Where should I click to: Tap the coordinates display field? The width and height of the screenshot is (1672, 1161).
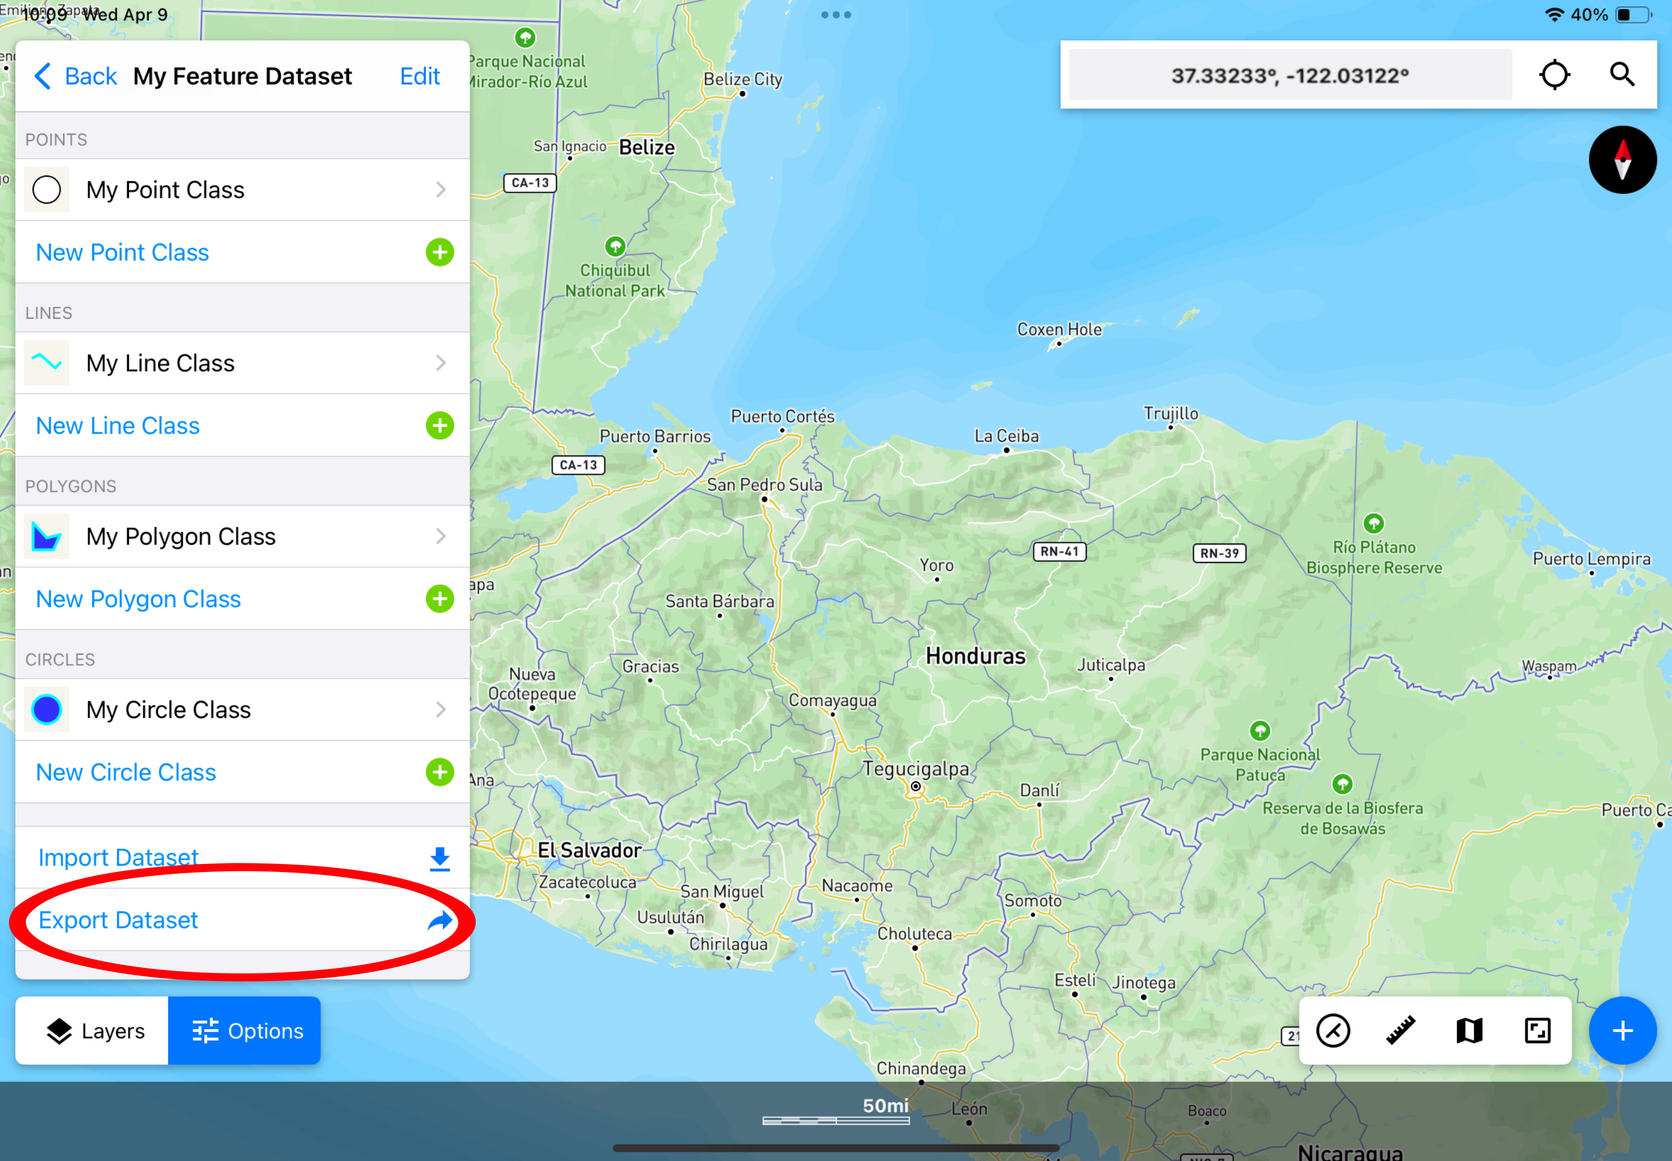[1290, 75]
